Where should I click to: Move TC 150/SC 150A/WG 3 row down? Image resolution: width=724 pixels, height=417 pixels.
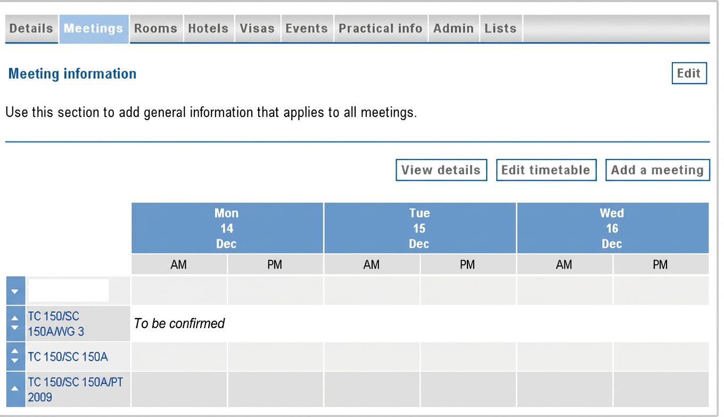(15, 329)
